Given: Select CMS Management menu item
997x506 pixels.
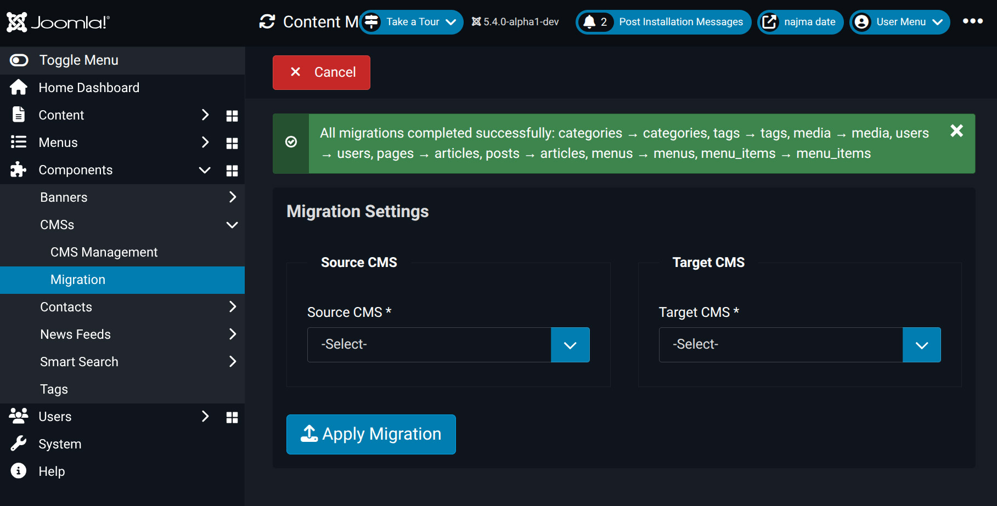Looking at the screenshot, I should click(x=104, y=252).
